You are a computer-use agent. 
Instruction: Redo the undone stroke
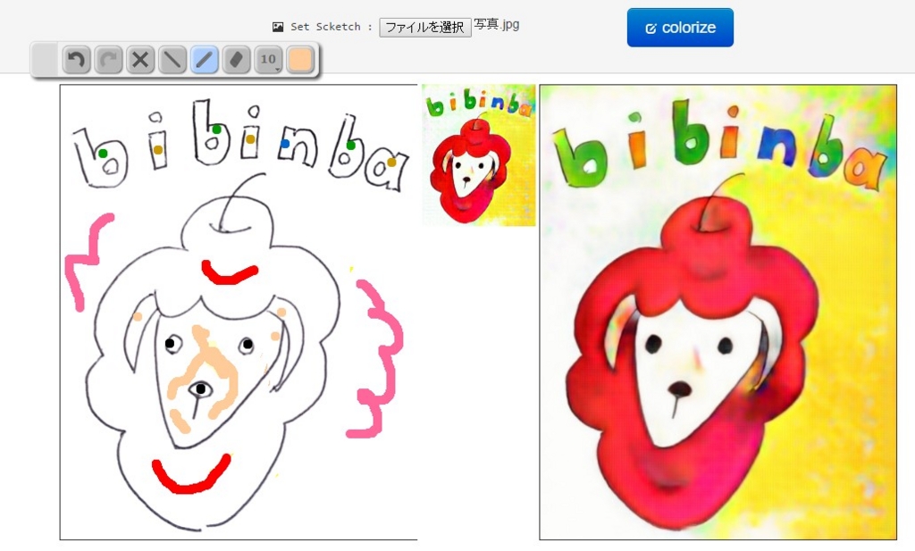point(108,60)
